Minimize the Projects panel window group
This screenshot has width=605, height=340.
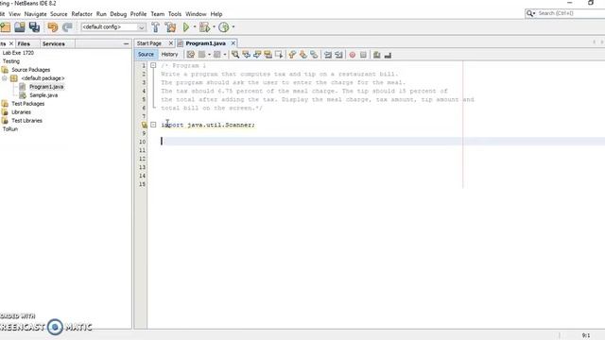pyautogui.click(x=126, y=44)
